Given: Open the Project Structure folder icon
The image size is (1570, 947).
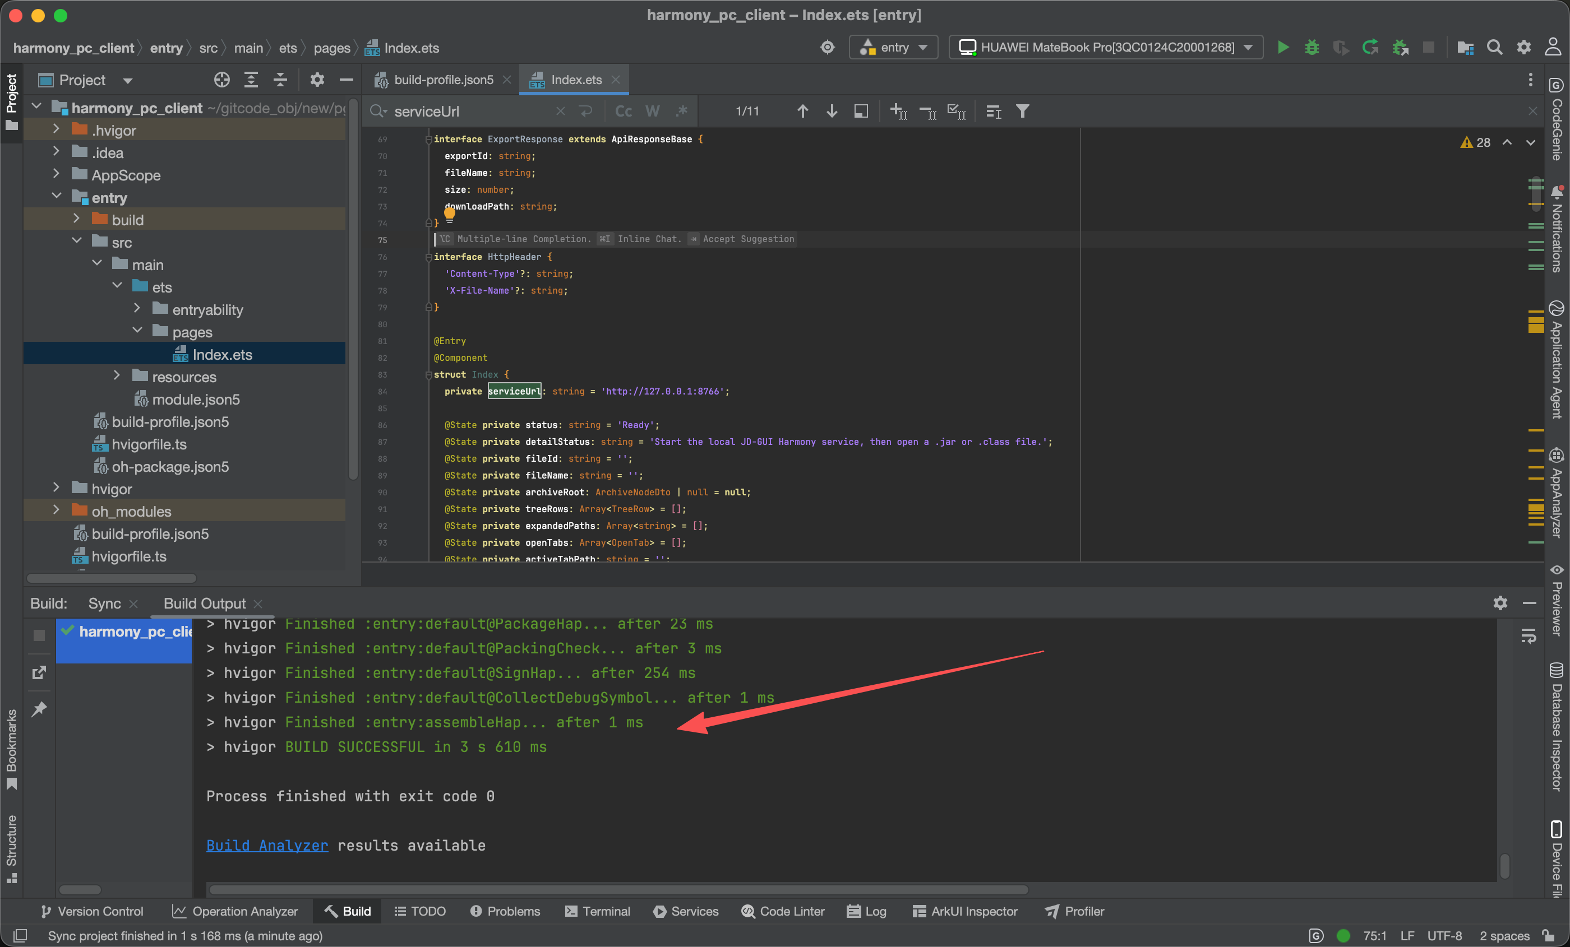Looking at the screenshot, I should point(1465,47).
